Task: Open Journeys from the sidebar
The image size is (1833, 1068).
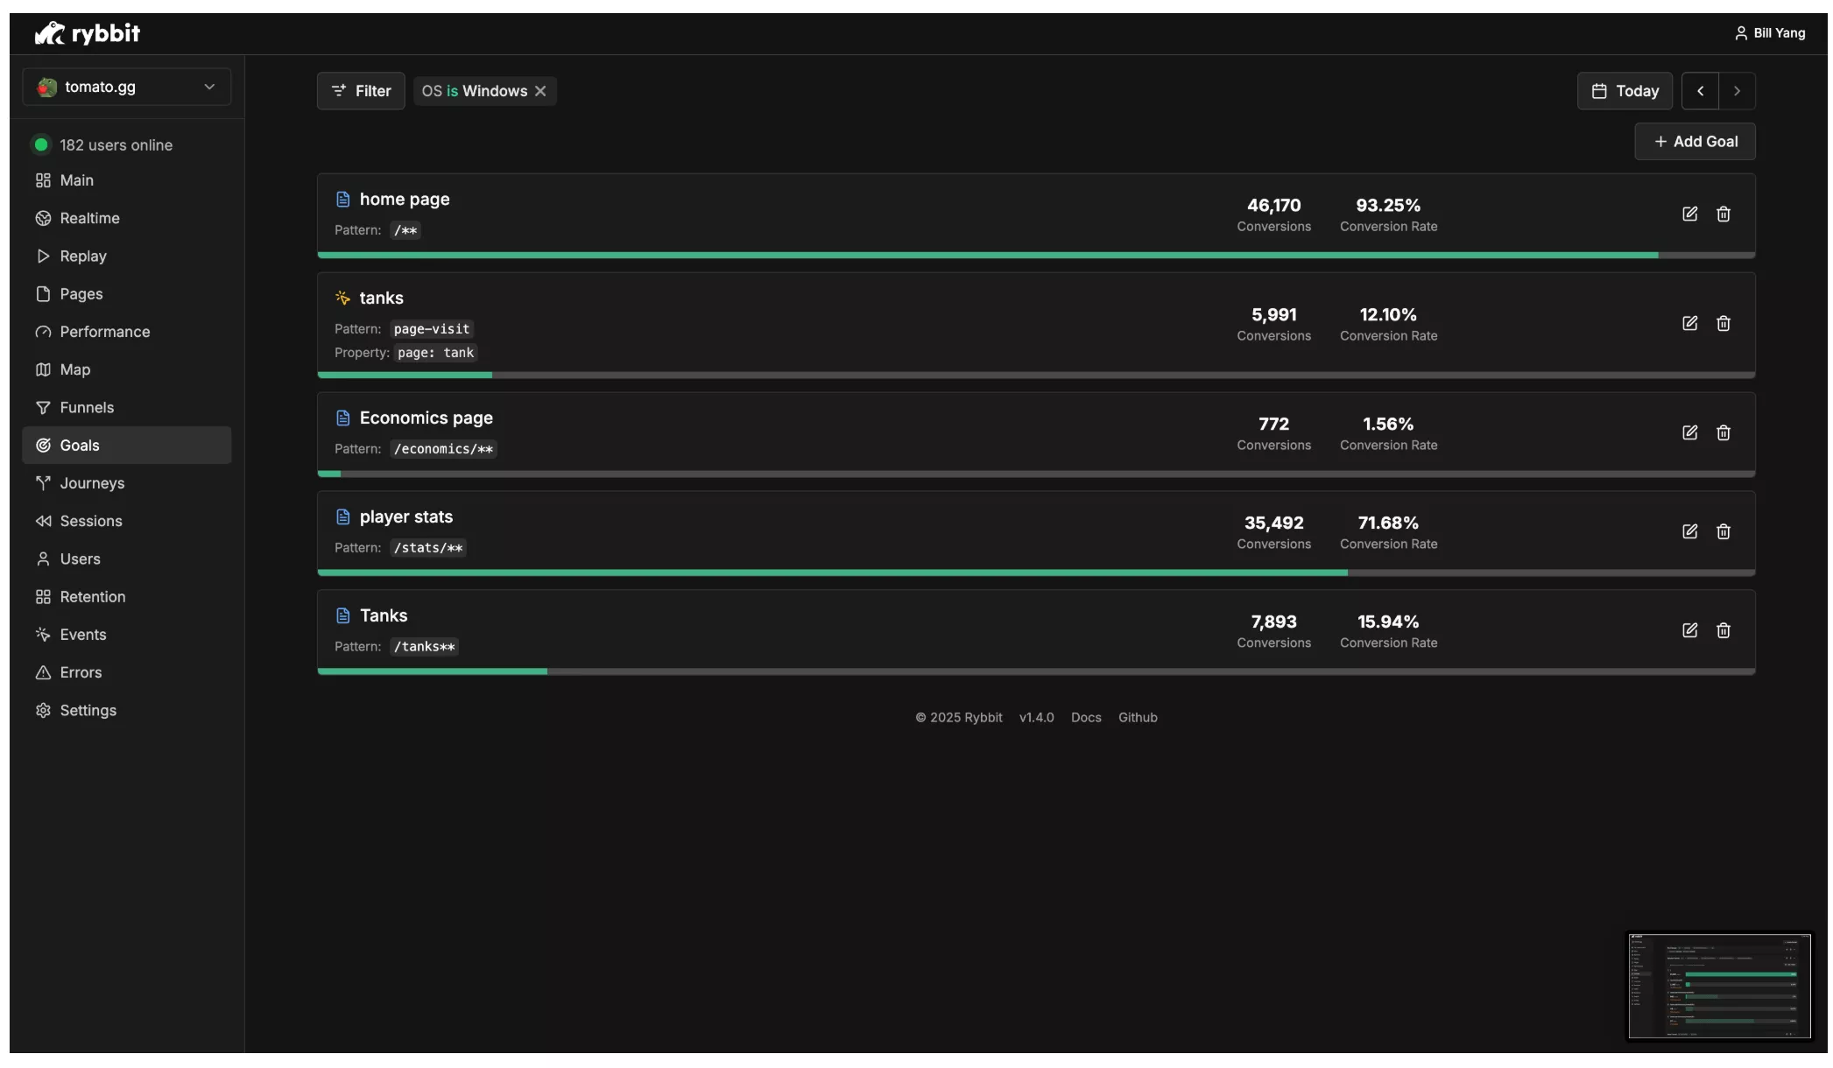Action: click(92, 483)
